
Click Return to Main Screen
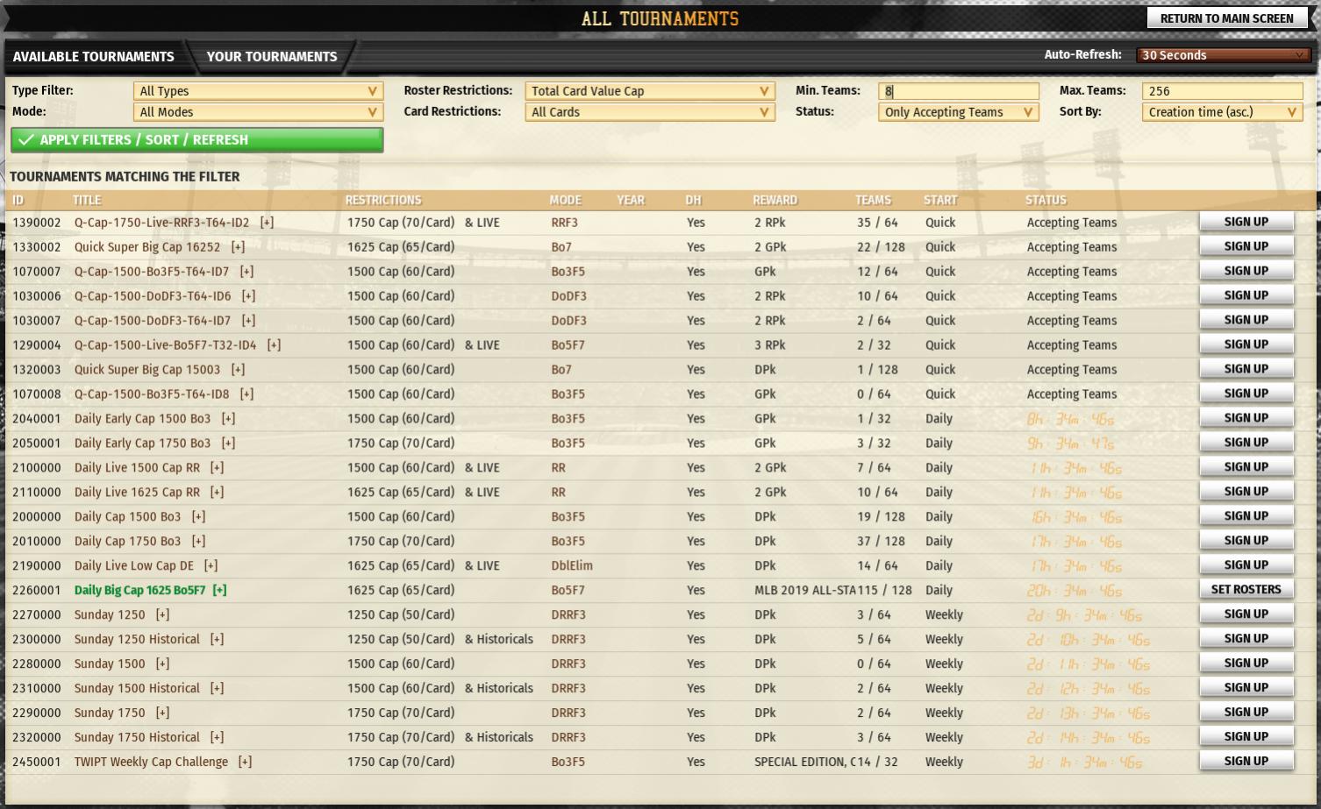coord(1226,18)
